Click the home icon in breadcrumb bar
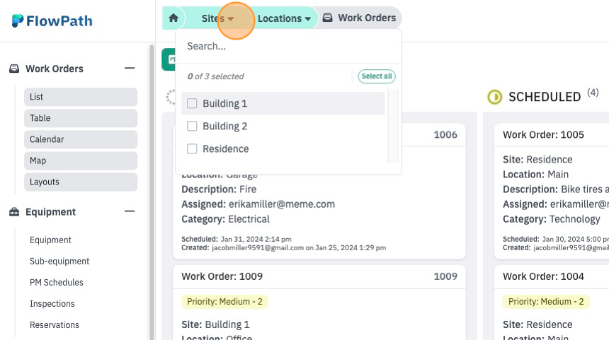This screenshot has width=609, height=340. (173, 18)
